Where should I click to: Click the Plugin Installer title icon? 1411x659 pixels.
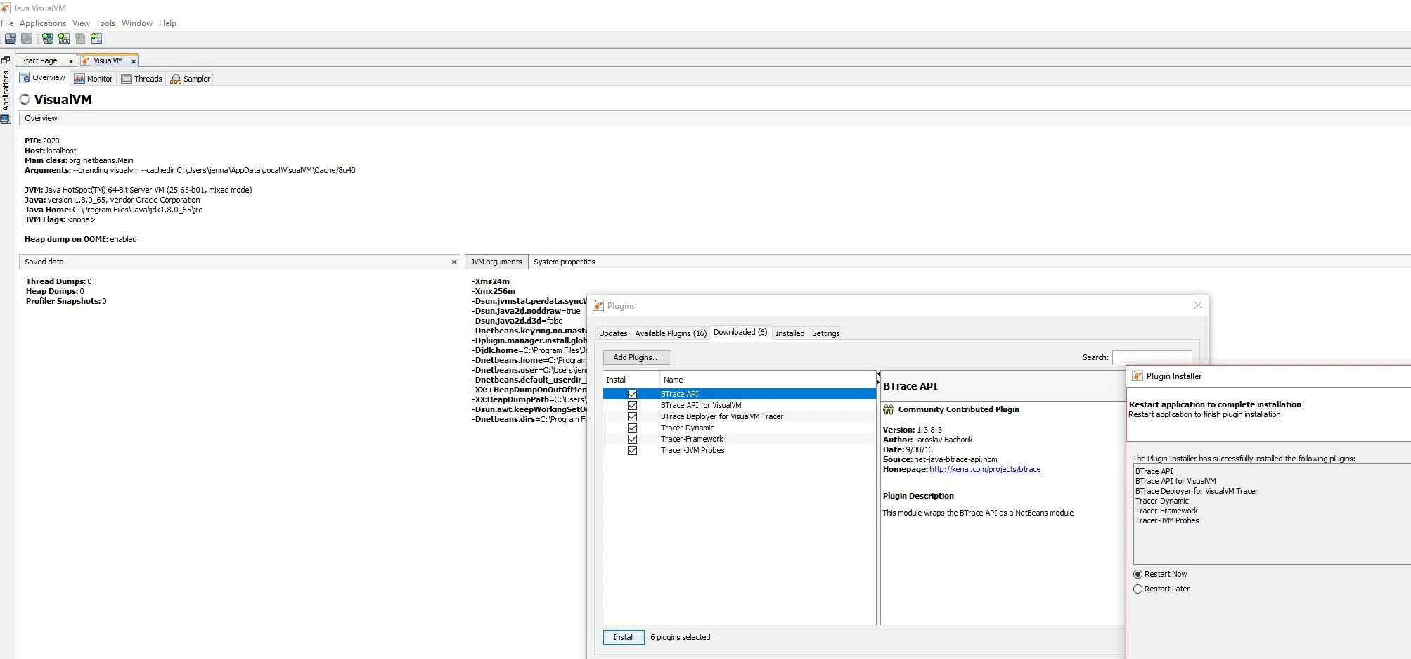(1138, 376)
